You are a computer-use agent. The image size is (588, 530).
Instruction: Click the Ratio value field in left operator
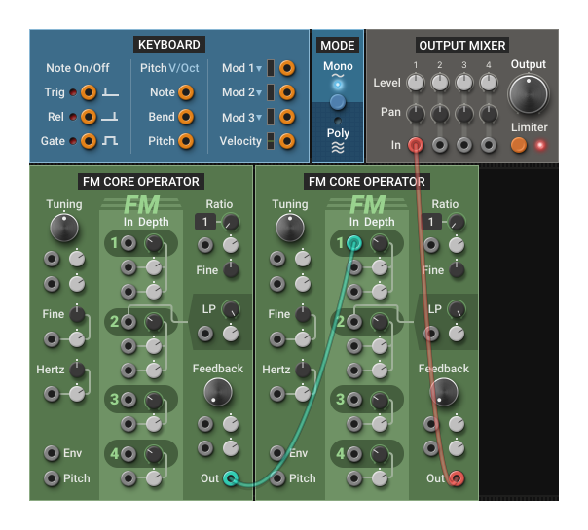click(x=205, y=223)
